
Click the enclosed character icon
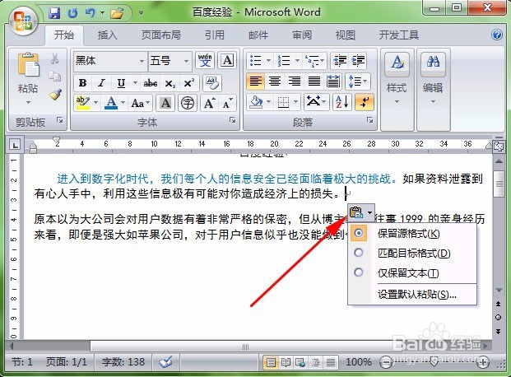coord(188,103)
